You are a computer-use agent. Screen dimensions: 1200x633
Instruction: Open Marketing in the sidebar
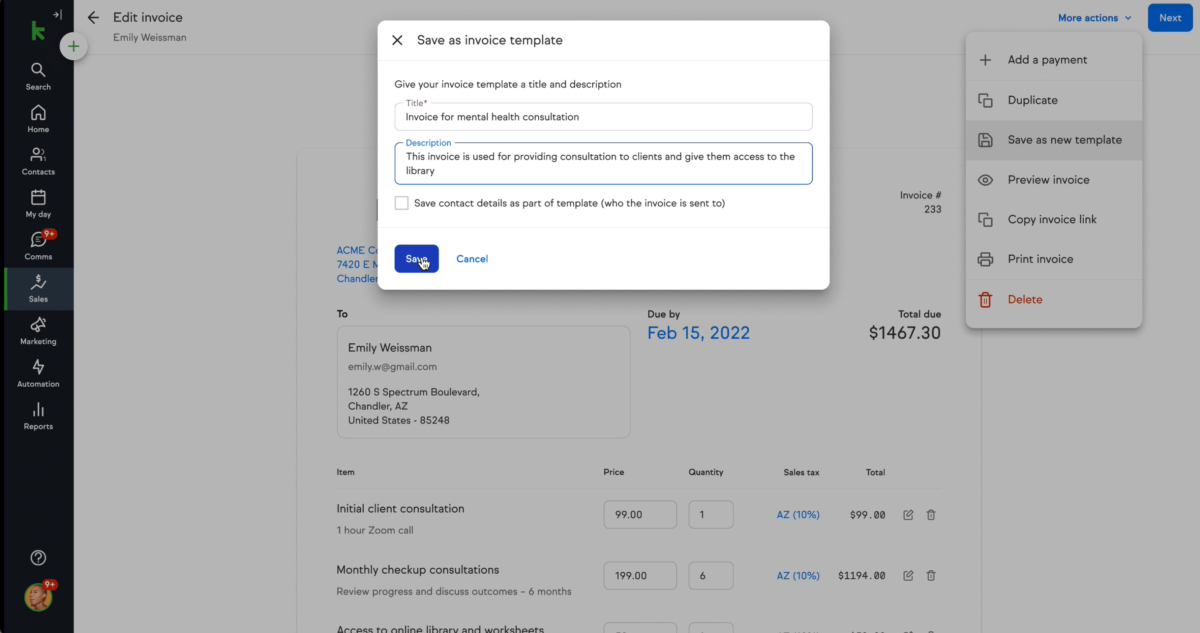(x=38, y=331)
